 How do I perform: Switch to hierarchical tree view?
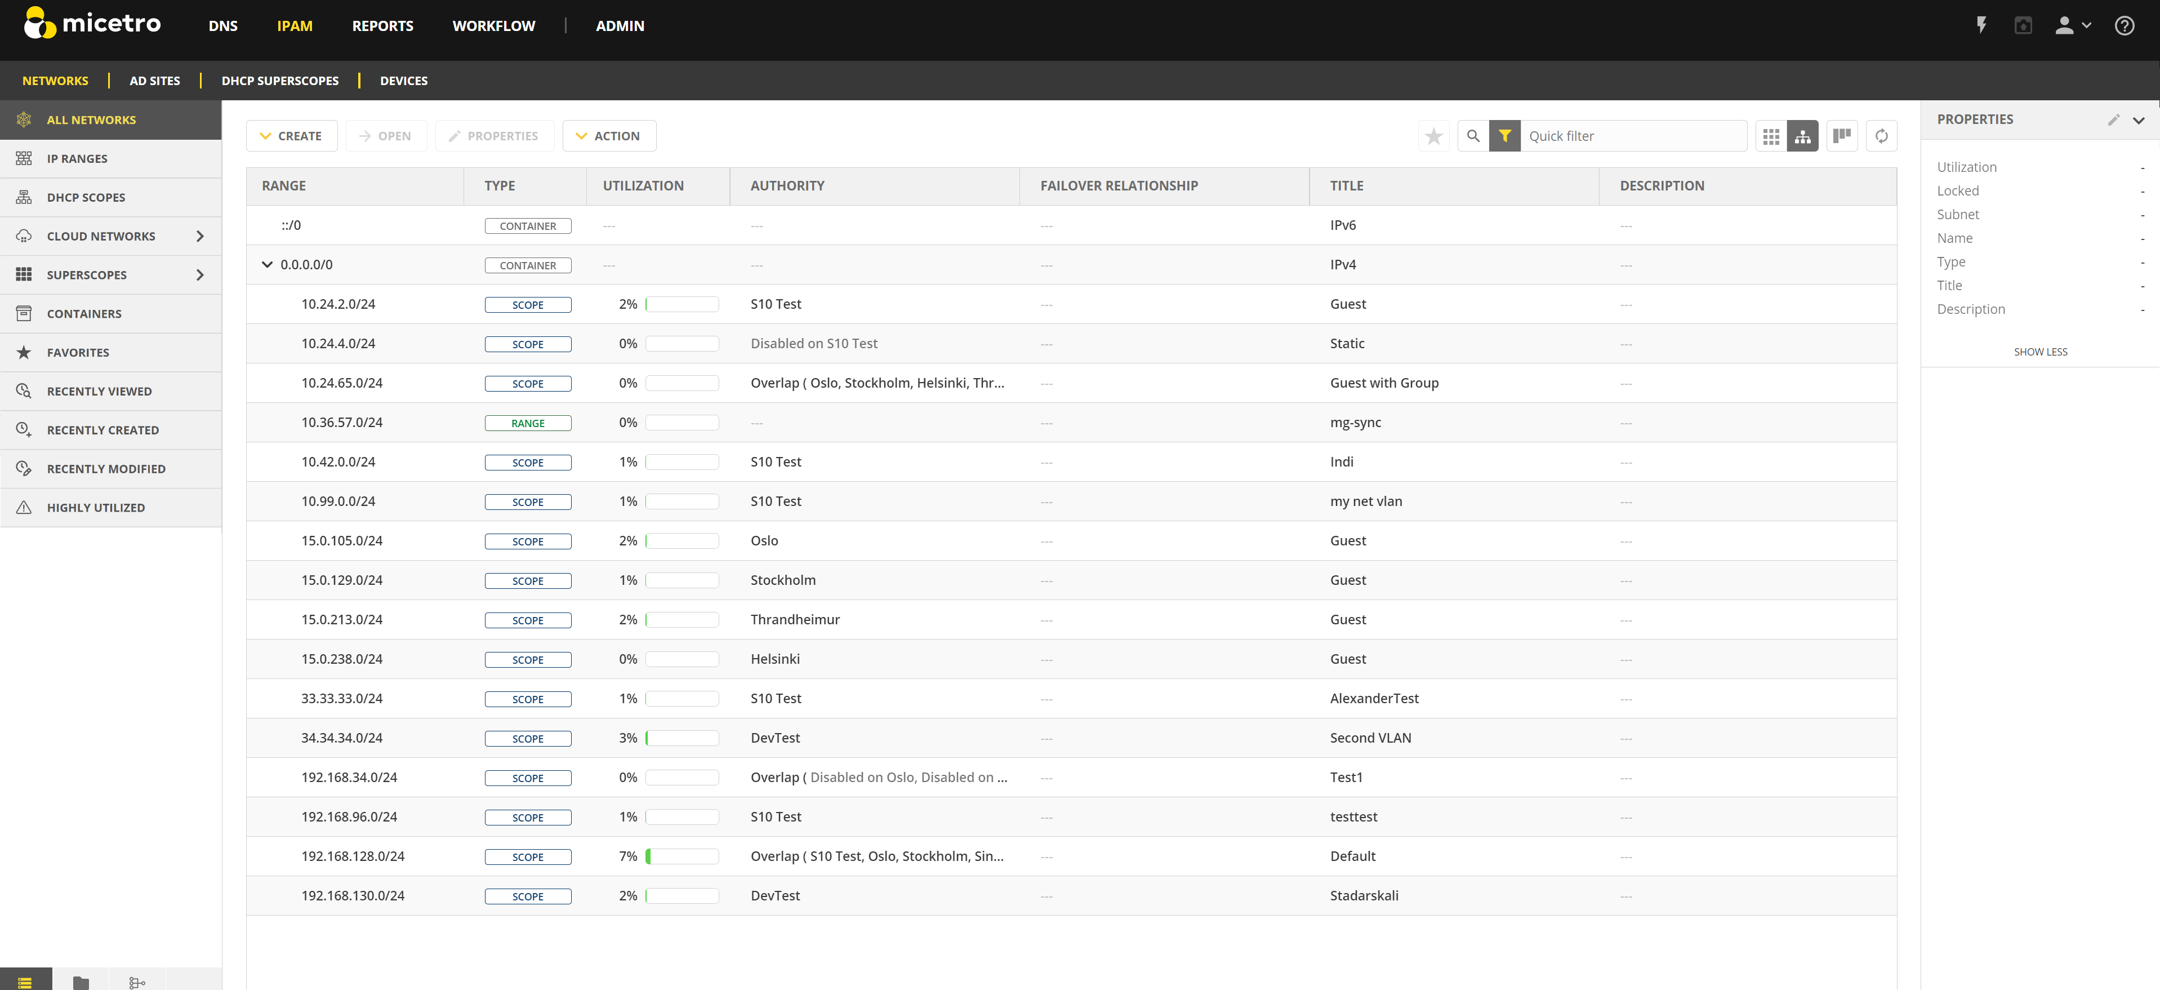pos(1802,136)
